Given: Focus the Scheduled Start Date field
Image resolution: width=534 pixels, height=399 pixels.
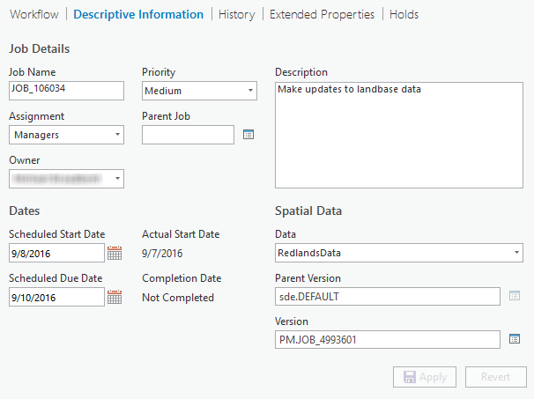Looking at the screenshot, I should tap(56, 254).
